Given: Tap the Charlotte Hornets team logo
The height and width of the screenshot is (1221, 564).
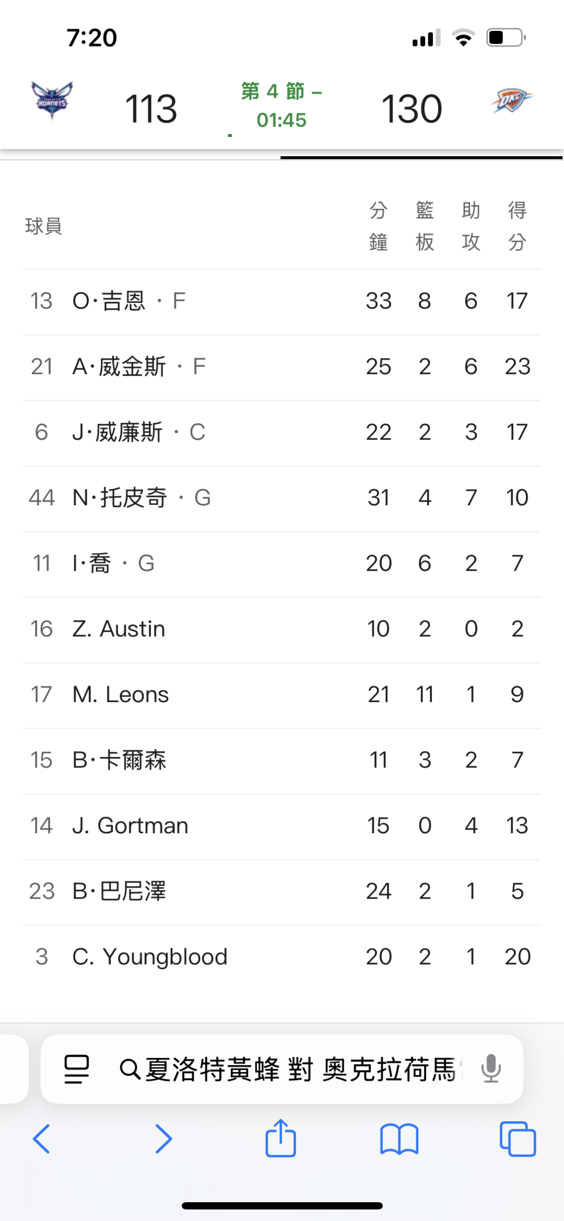Looking at the screenshot, I should coord(52,100).
